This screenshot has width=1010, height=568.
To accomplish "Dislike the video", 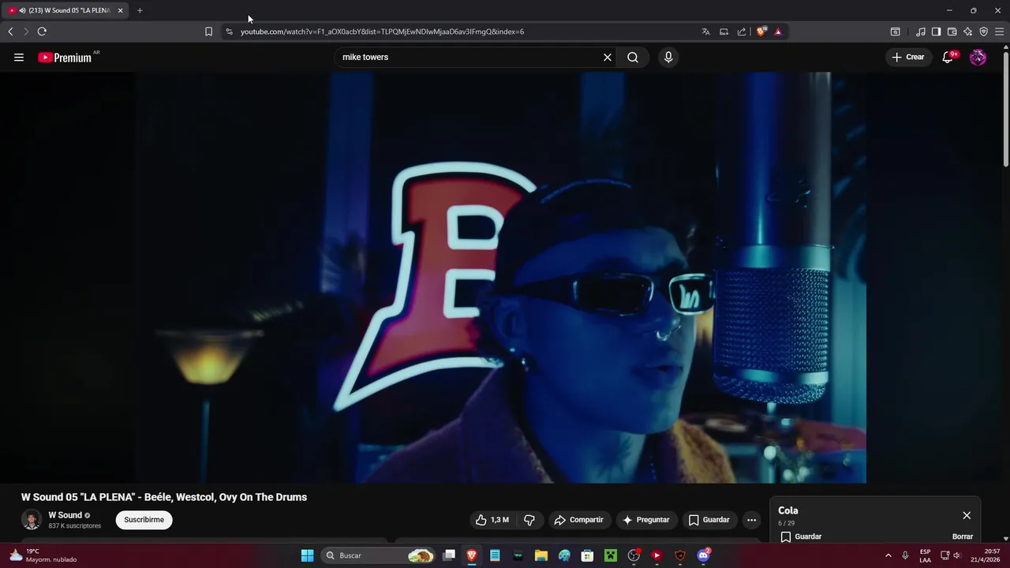I will (x=529, y=520).
